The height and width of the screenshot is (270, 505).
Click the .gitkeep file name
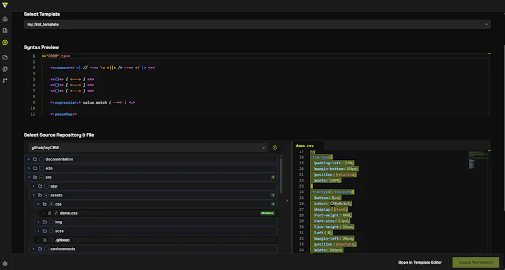(62, 240)
